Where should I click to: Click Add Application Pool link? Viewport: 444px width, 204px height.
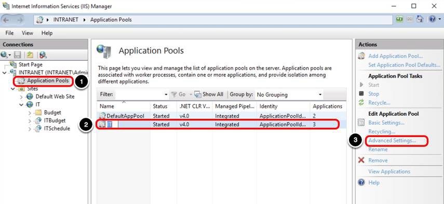click(395, 56)
